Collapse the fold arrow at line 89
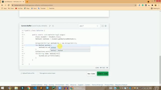 [24, 45]
